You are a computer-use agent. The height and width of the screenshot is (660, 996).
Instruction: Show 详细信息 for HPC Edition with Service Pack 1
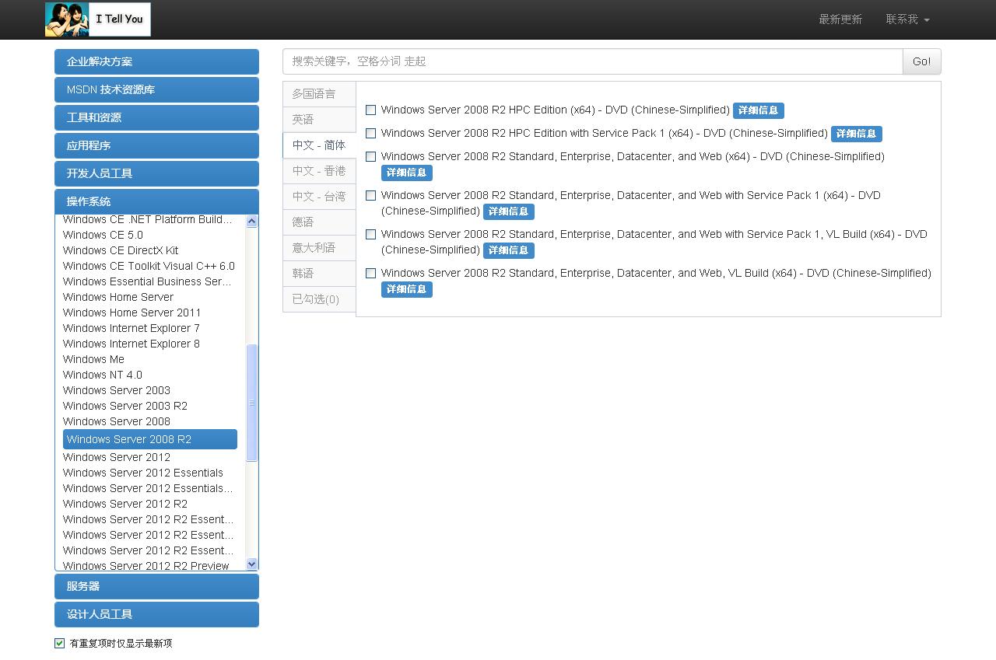(x=856, y=134)
